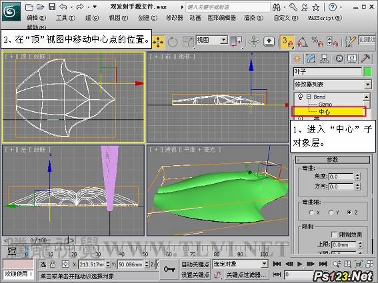Click the Edit Named Selection Sets icon
The height and width of the screenshot is (283, 378).
pyautogui.click(x=350, y=42)
